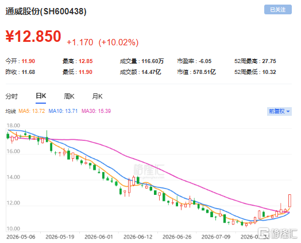
Task: Click the current price ¥12.850
Action: coord(33,36)
